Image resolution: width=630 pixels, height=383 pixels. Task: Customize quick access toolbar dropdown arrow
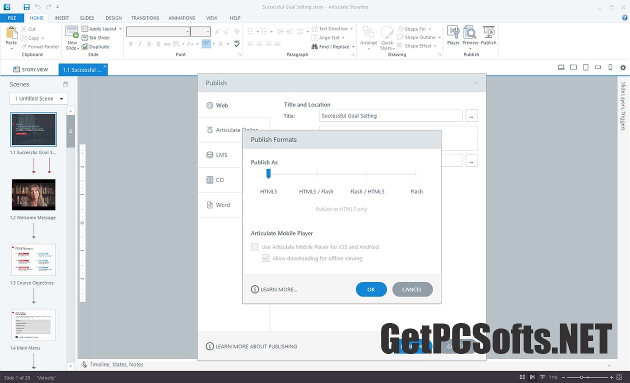(x=57, y=7)
